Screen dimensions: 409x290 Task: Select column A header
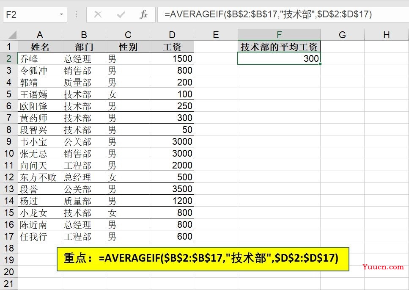coord(40,34)
